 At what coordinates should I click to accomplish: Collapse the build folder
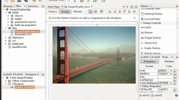coord(6,12)
